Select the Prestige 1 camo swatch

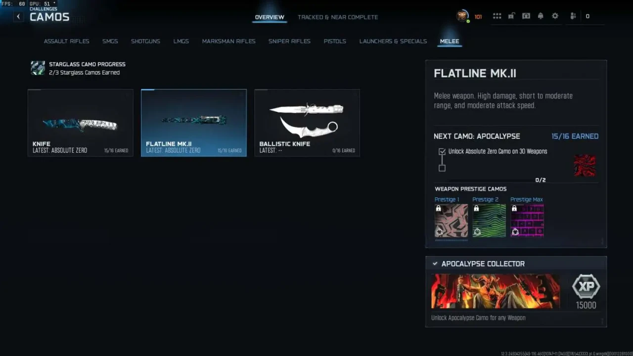pyautogui.click(x=451, y=221)
